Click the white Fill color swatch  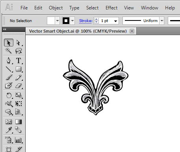click(51, 20)
